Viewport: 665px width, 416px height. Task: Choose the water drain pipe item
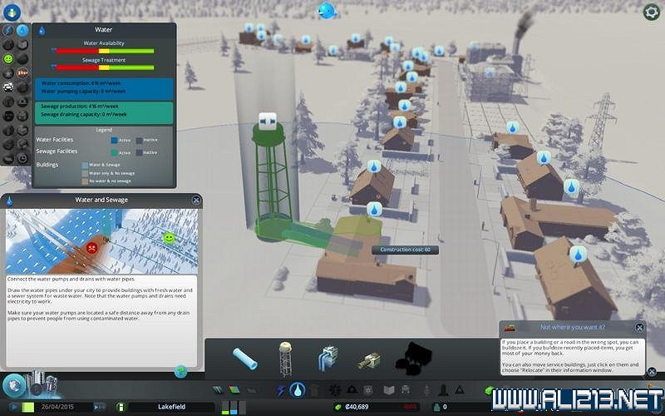click(x=367, y=360)
